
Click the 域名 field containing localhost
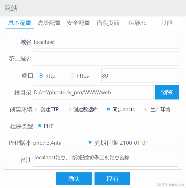click(106, 42)
